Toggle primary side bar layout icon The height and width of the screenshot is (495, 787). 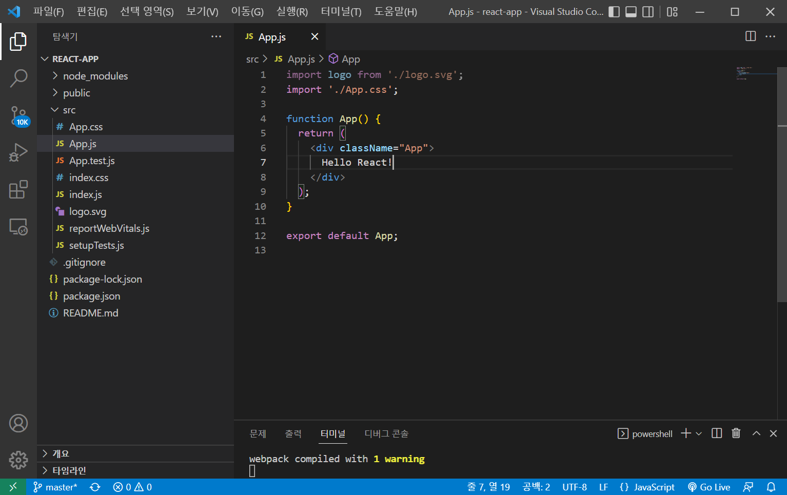pyautogui.click(x=614, y=12)
